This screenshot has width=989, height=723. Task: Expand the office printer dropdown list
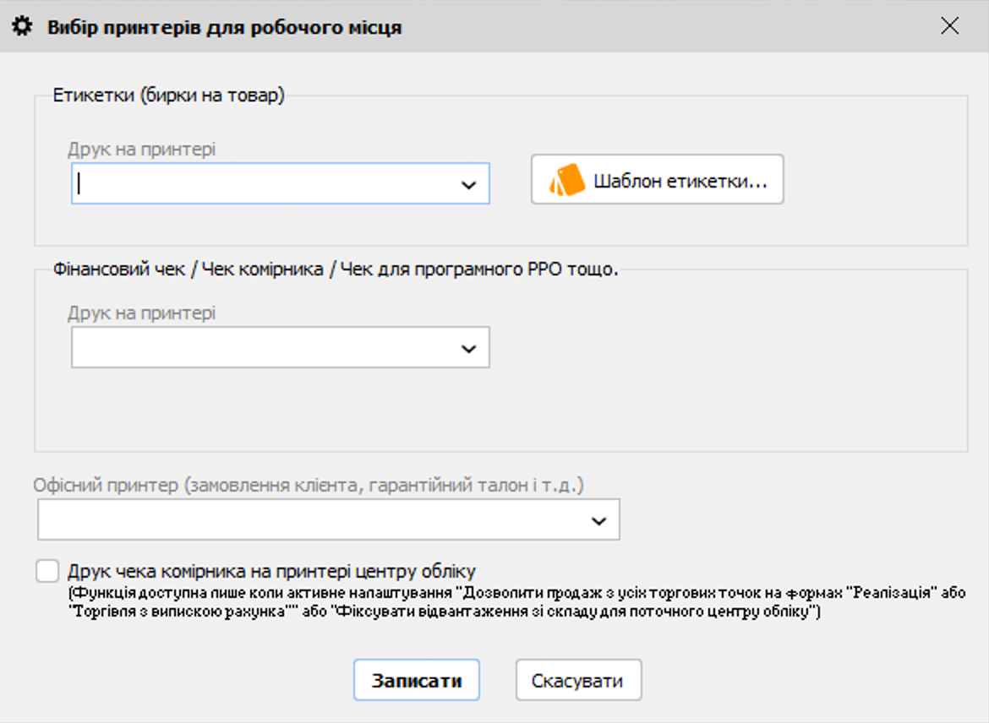pos(598,520)
